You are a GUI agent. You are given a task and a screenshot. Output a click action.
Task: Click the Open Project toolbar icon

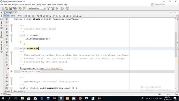click(x=11, y=8)
